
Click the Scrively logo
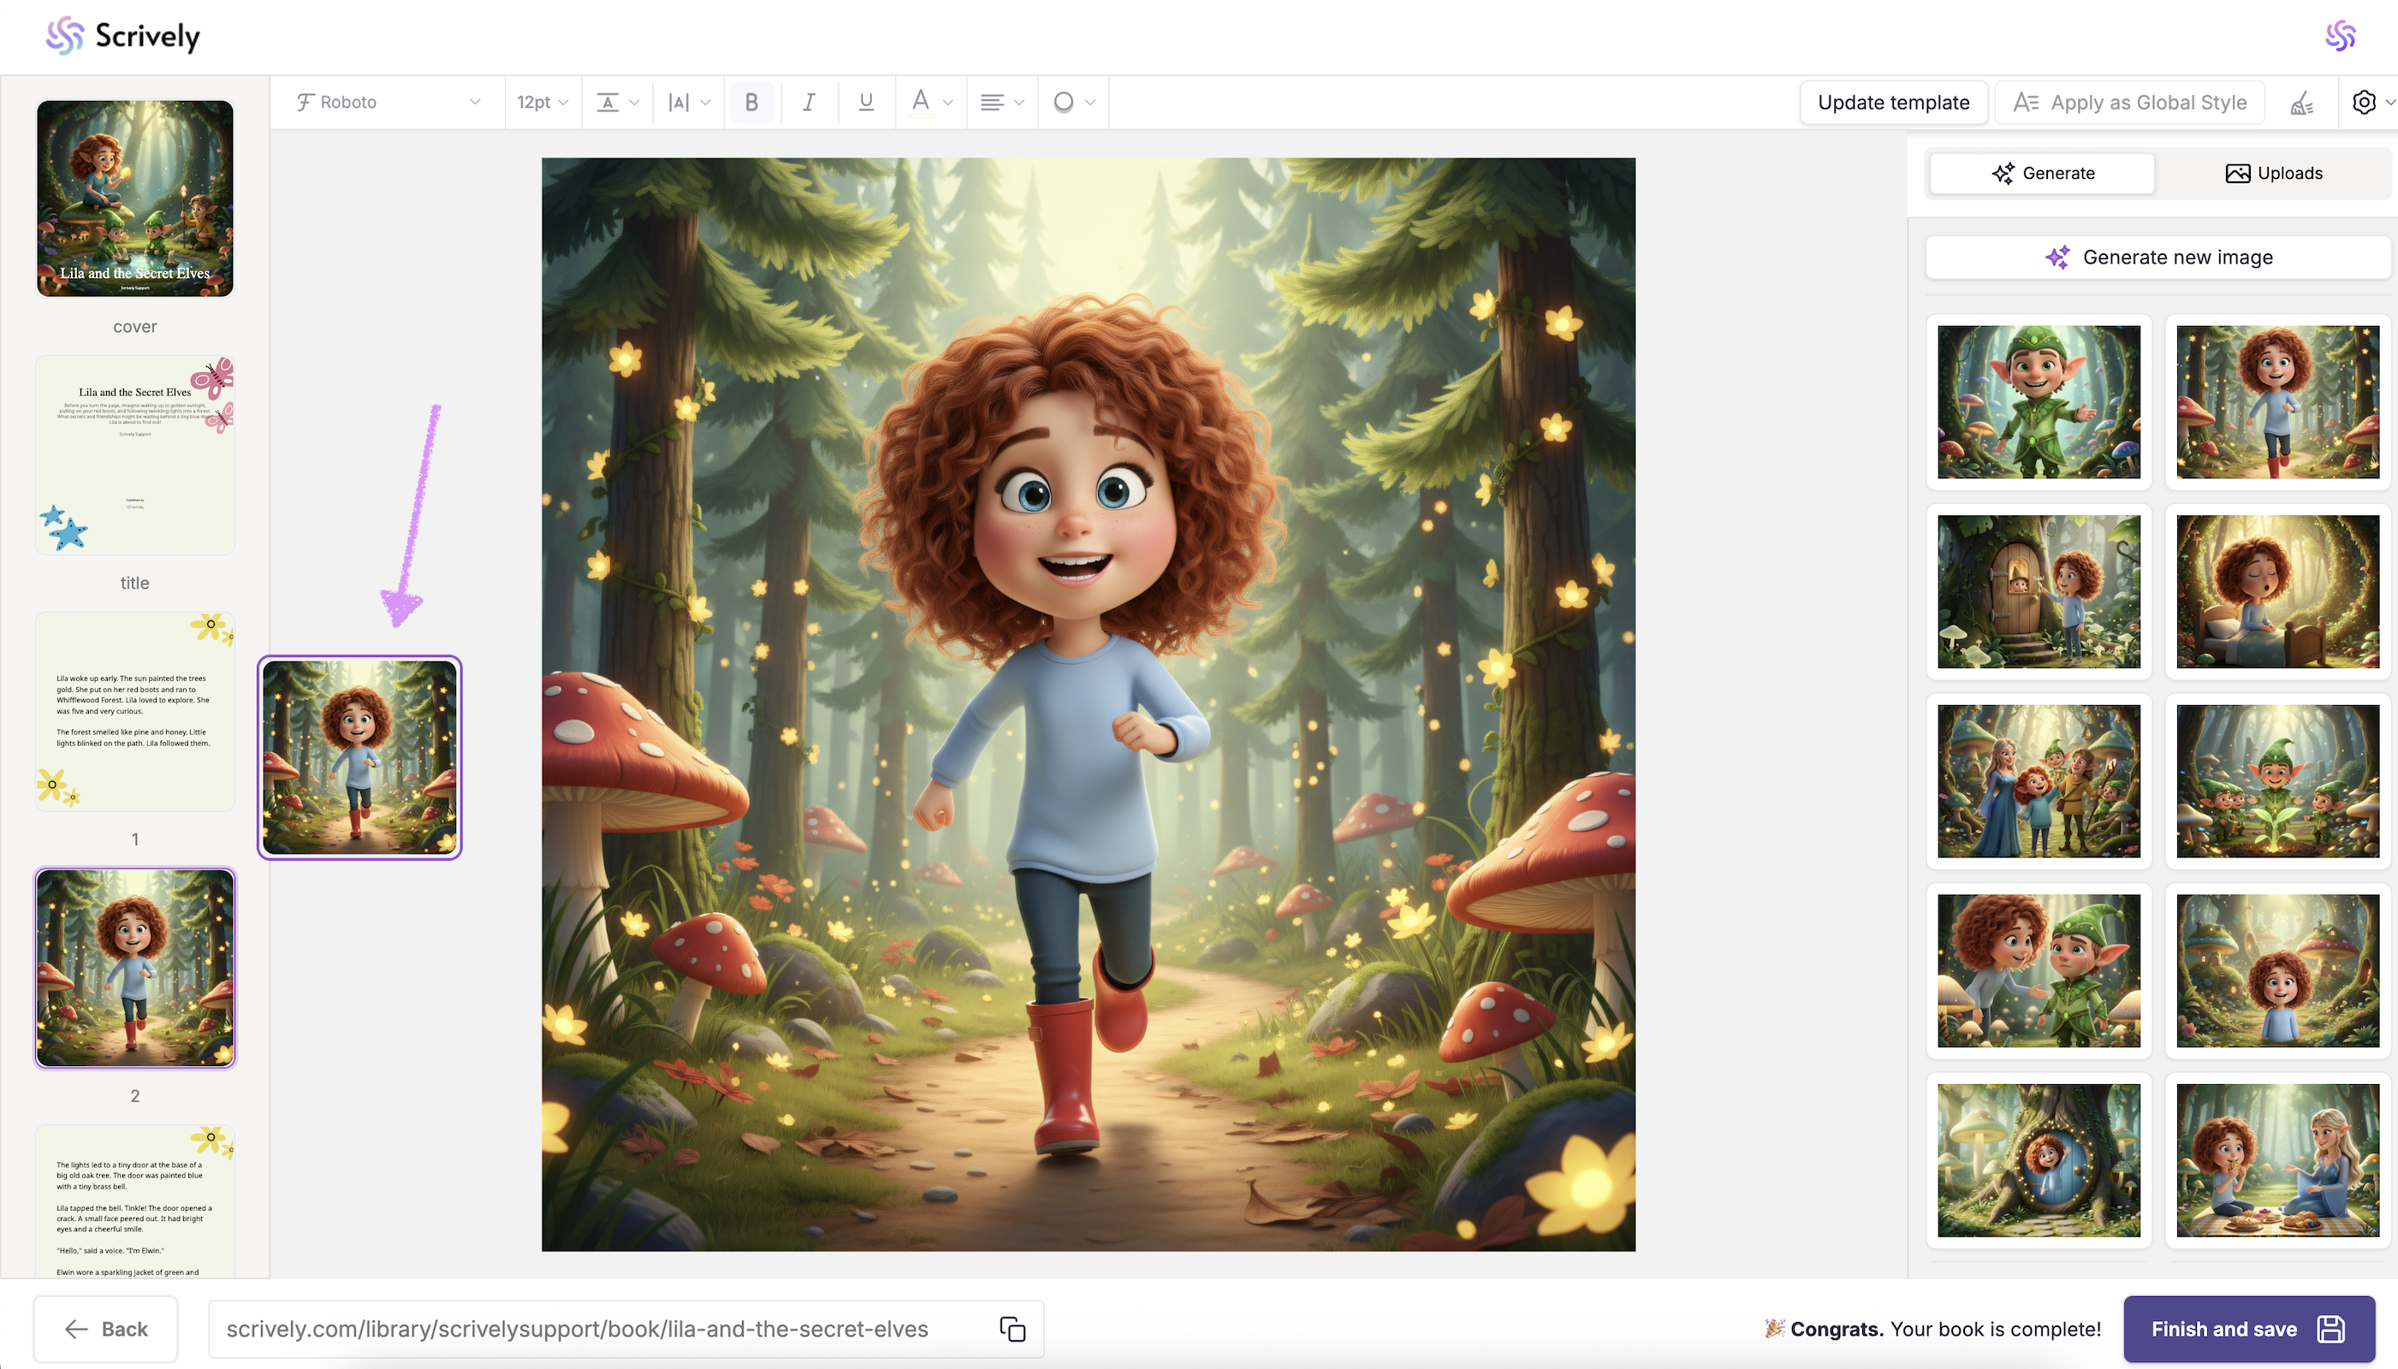[123, 36]
